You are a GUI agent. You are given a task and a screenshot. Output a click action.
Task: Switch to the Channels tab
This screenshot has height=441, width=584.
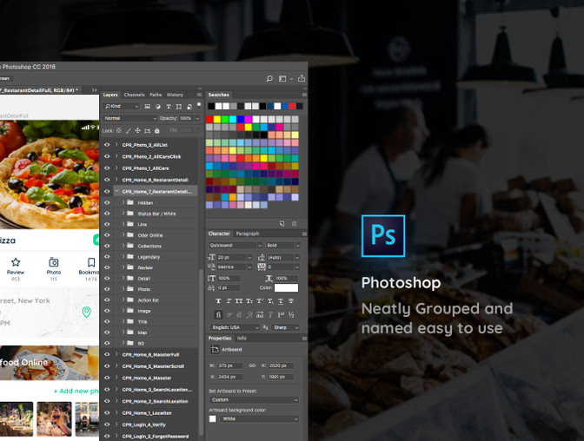[x=134, y=95]
